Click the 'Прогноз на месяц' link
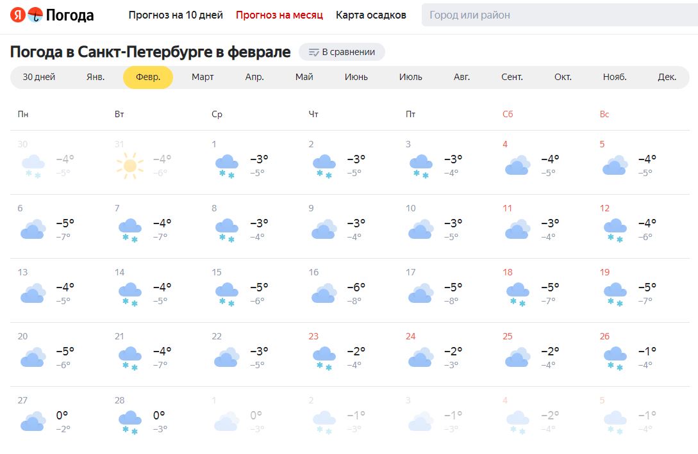Viewport: 698px width, 454px height. click(x=279, y=15)
